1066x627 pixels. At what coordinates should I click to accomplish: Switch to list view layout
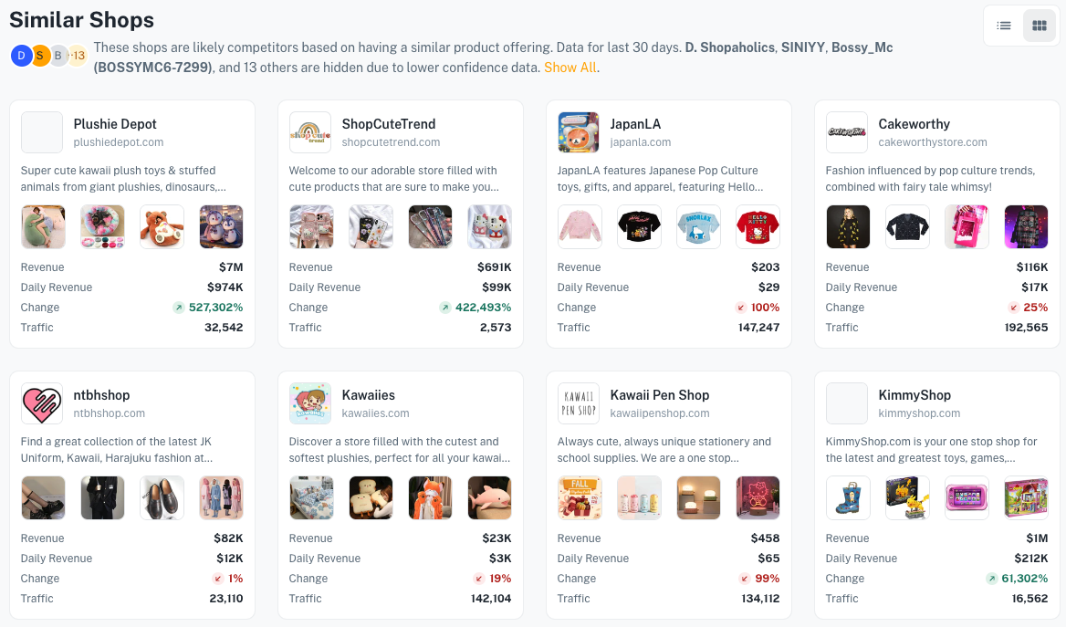1003,26
